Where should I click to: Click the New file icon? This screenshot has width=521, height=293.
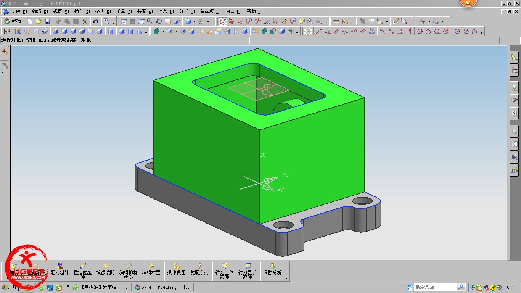tap(30, 21)
